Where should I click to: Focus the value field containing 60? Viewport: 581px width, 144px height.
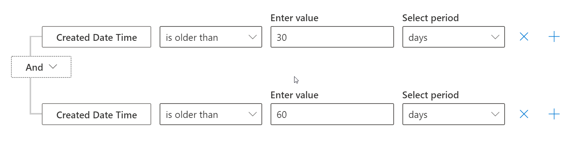[x=332, y=114]
